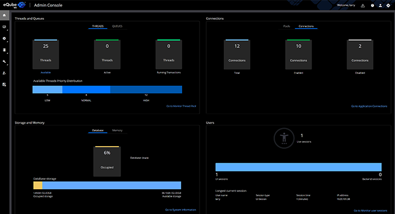This screenshot has height=214, width=395.
Task: Open the user management sidebar icon
Action: (x=4, y=73)
